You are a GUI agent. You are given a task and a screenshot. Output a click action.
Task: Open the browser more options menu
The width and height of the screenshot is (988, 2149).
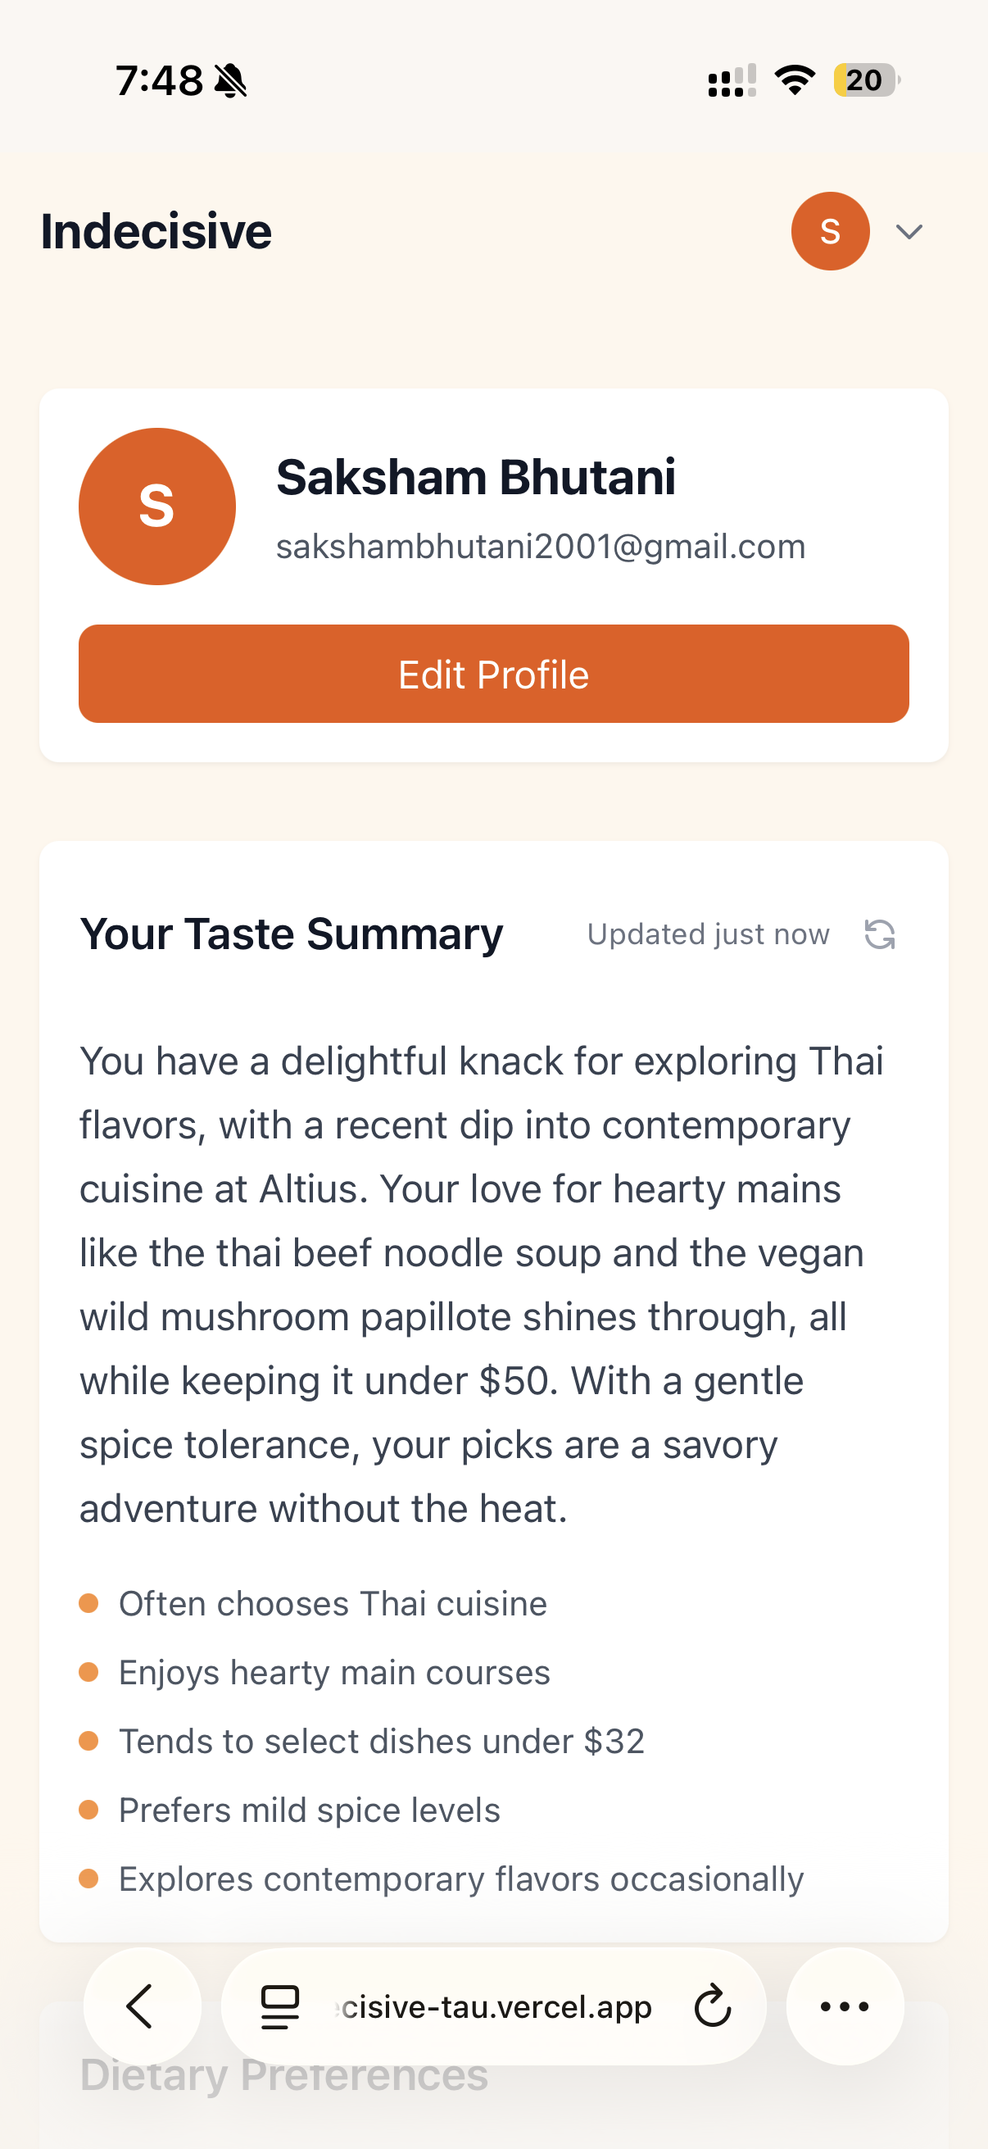point(845,2006)
